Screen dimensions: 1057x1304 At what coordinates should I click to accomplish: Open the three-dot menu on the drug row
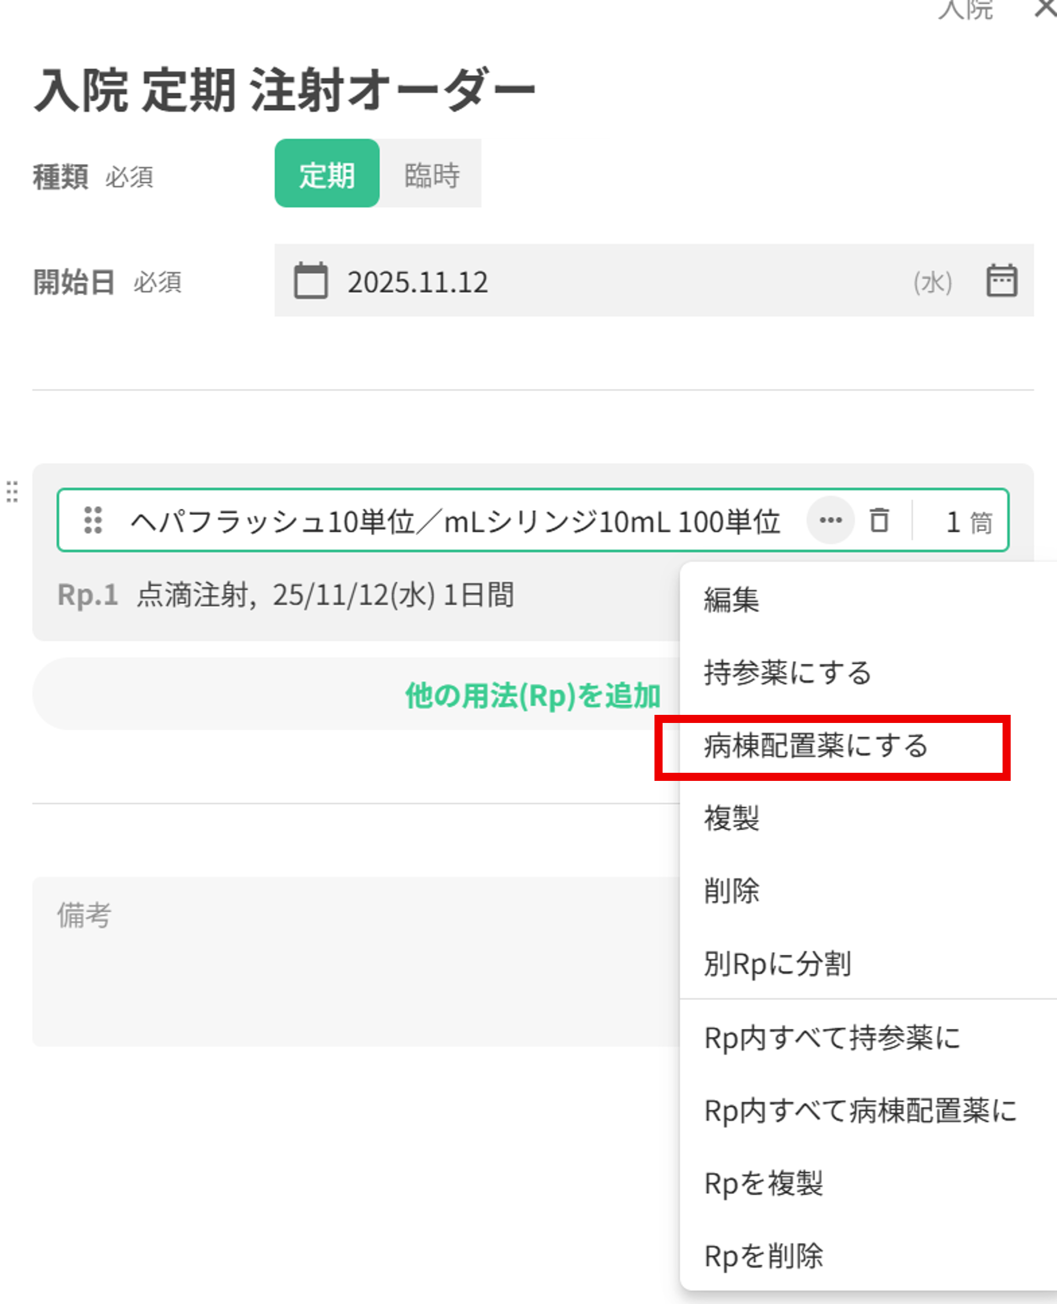point(831,521)
